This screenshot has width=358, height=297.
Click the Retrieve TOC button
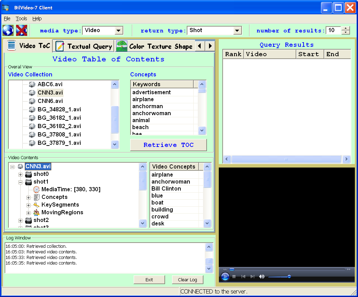click(168, 145)
